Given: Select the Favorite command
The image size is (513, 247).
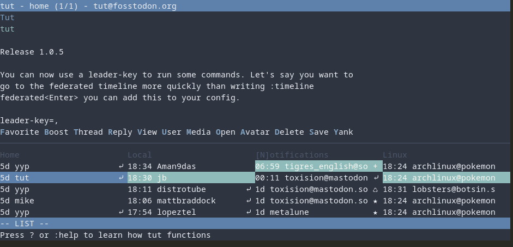Looking at the screenshot, I should point(20,132).
